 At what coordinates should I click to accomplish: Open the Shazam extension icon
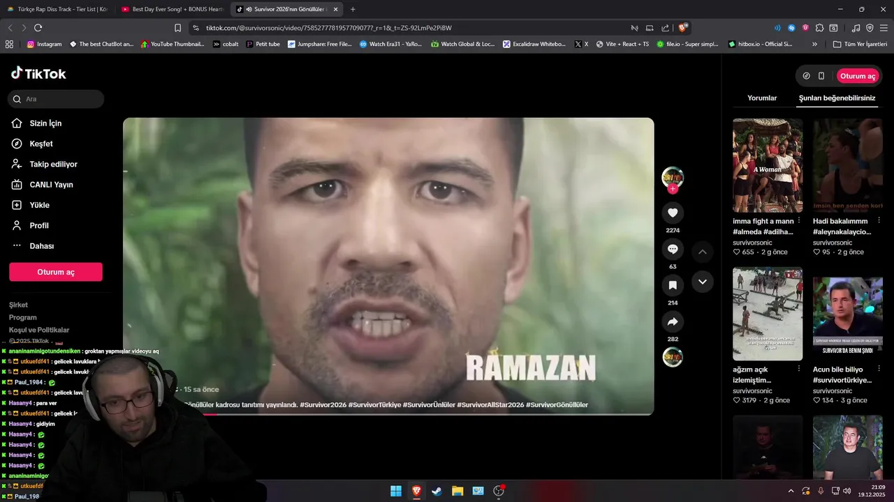[791, 28]
